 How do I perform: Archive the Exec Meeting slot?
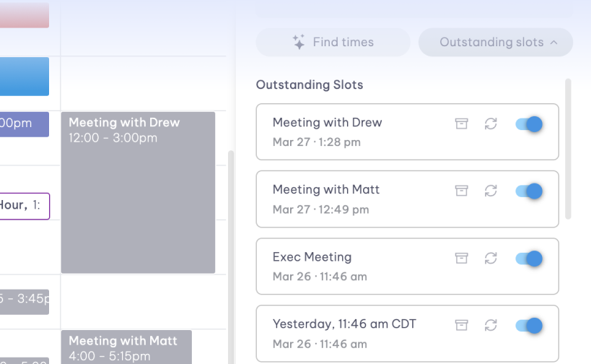462,258
